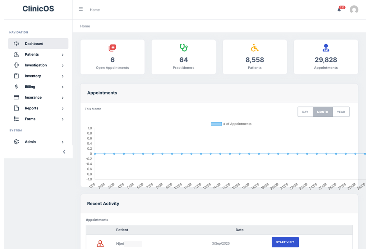The image size is (373, 249).
Task: Click the yellow Patients accessibility icon
Action: (x=255, y=48)
